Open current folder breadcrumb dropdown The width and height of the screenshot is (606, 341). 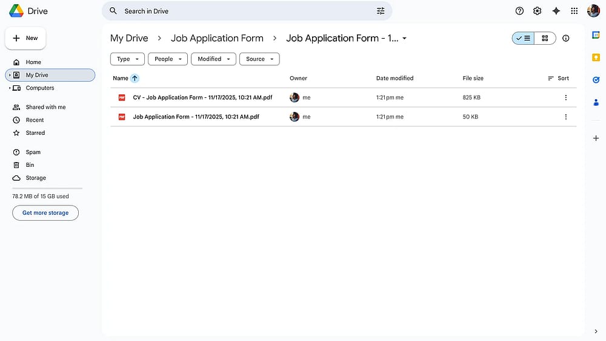tap(404, 39)
